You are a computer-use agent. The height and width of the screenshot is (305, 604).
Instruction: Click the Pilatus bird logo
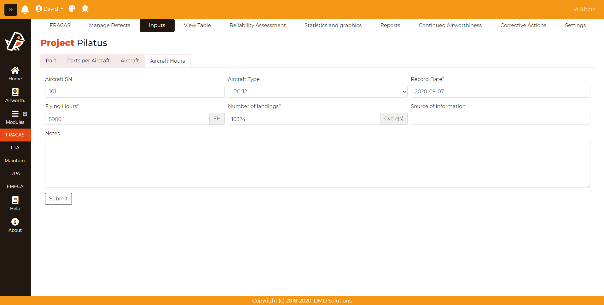[x=15, y=42]
